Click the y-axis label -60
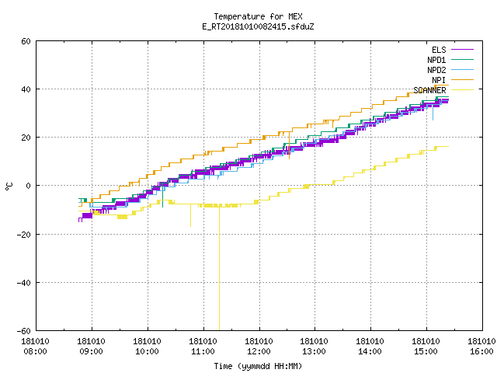 point(24,331)
